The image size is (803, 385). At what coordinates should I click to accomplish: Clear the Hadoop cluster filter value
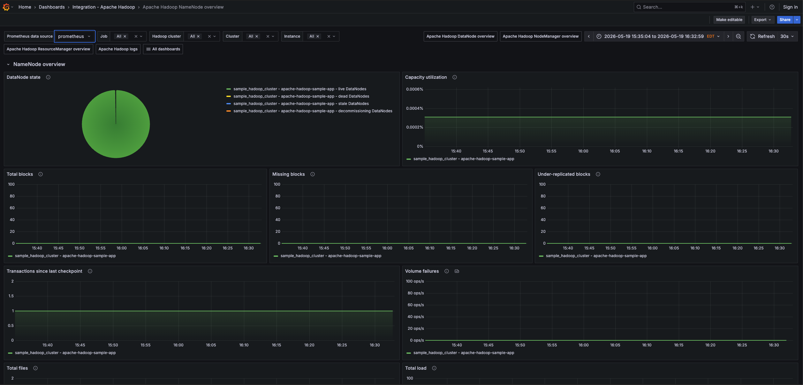(209, 36)
